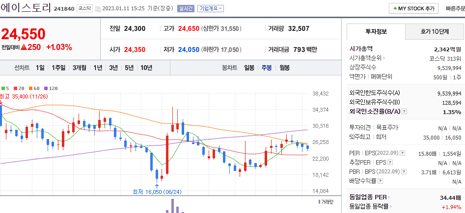
Task: Open 빠른주문 link
Action: coord(455,9)
